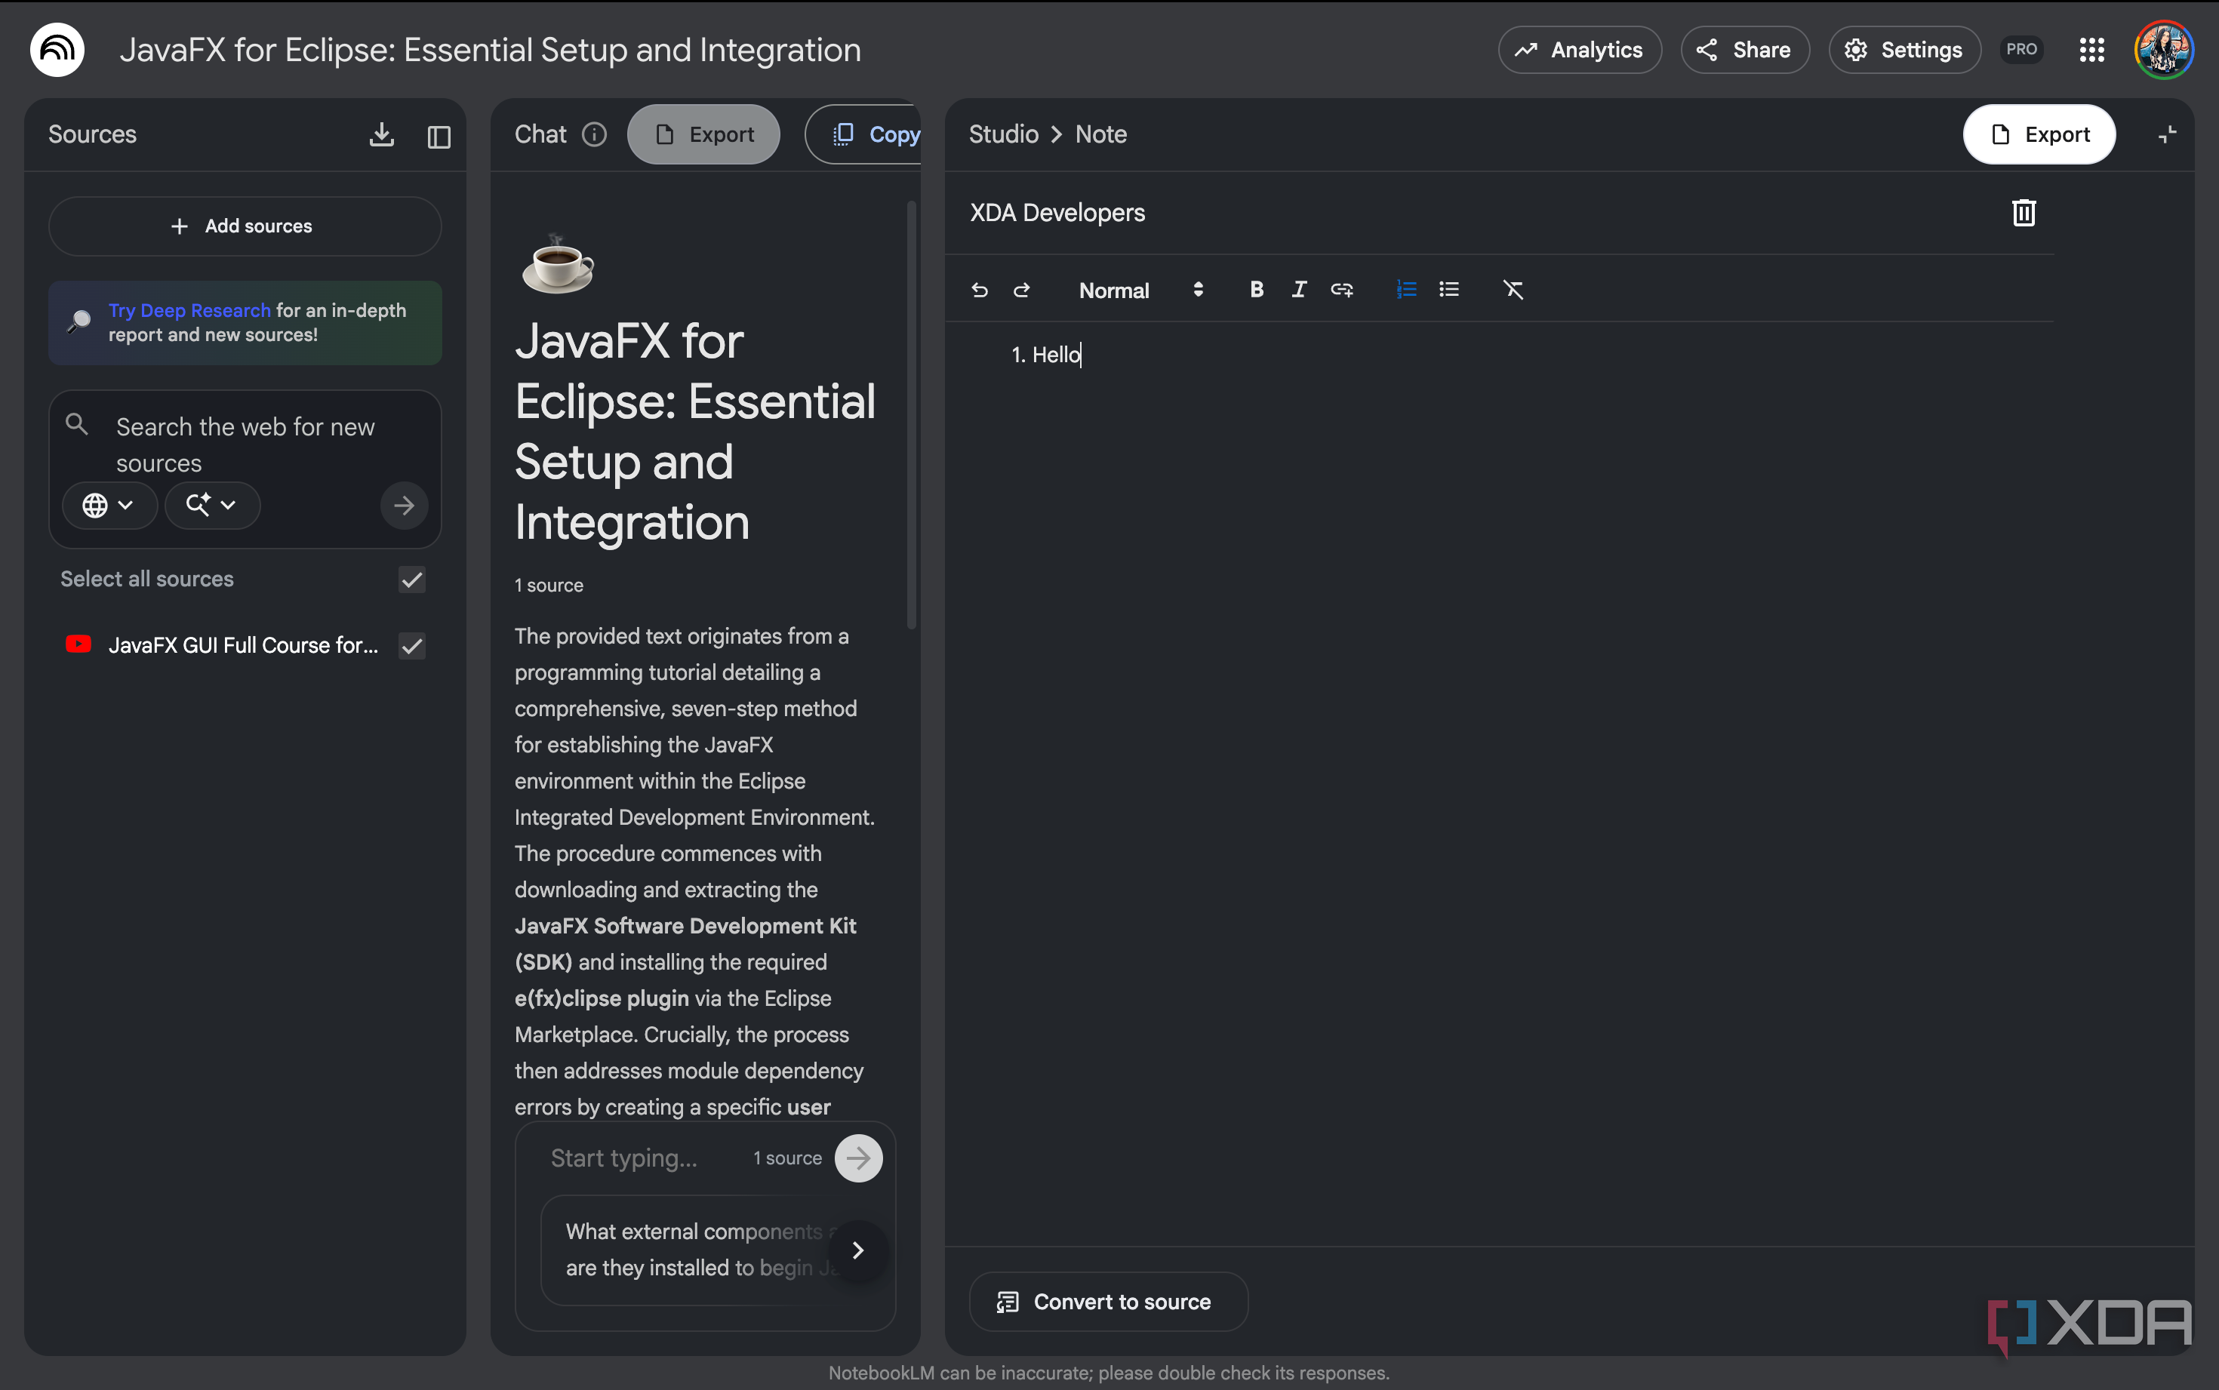
Task: Toggle bold formatting in note
Action: click(1257, 290)
